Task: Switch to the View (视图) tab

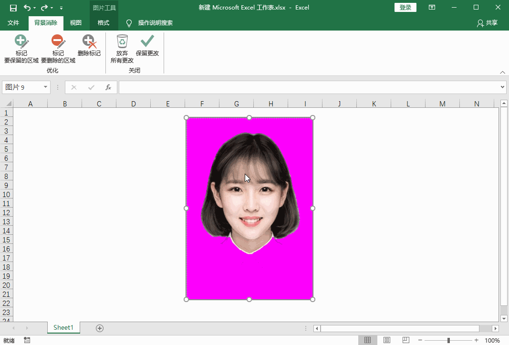Action: [76, 23]
